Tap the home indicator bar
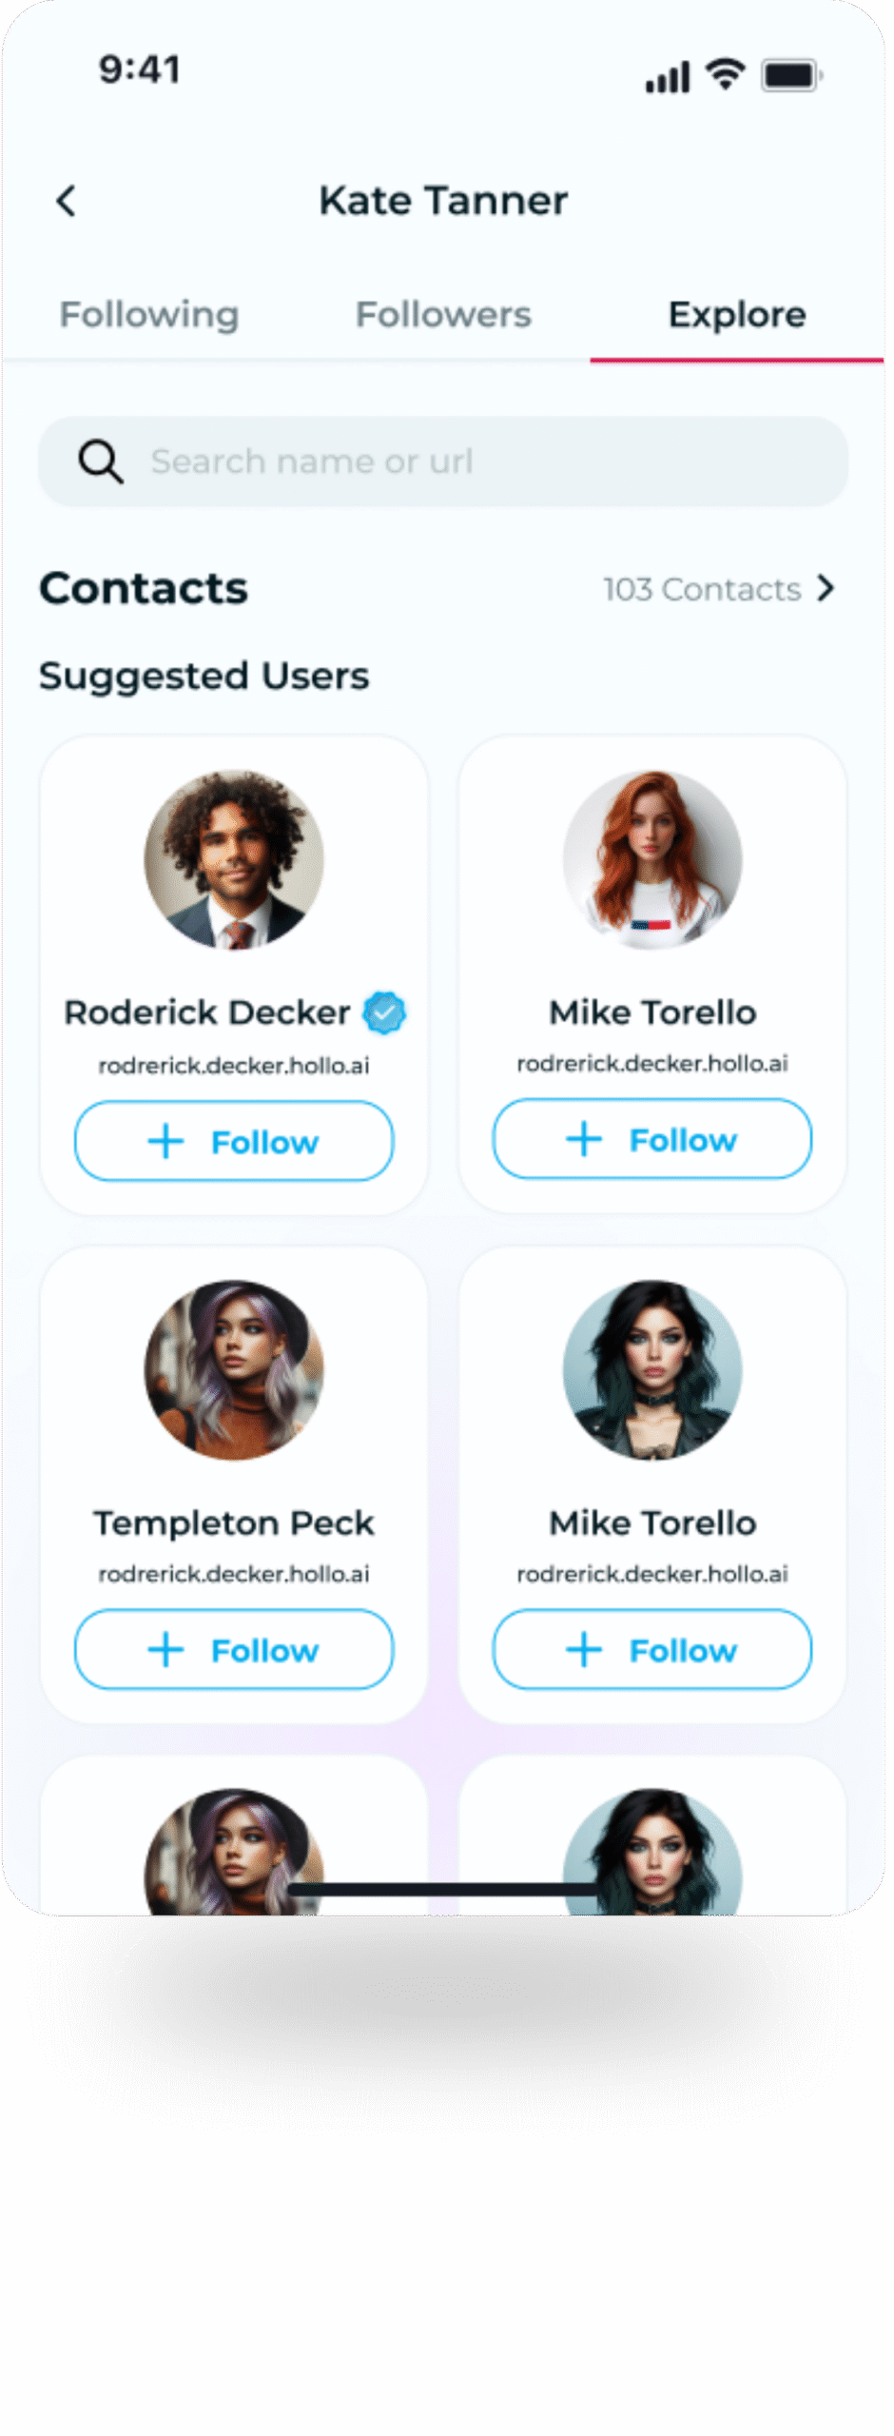Viewport: 894px width, 2436px height. tap(443, 1889)
